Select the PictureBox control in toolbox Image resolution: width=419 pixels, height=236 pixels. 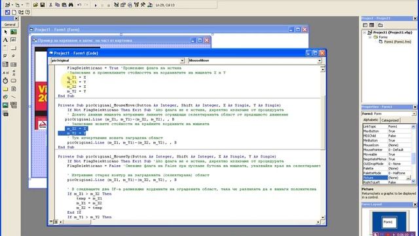(13, 32)
